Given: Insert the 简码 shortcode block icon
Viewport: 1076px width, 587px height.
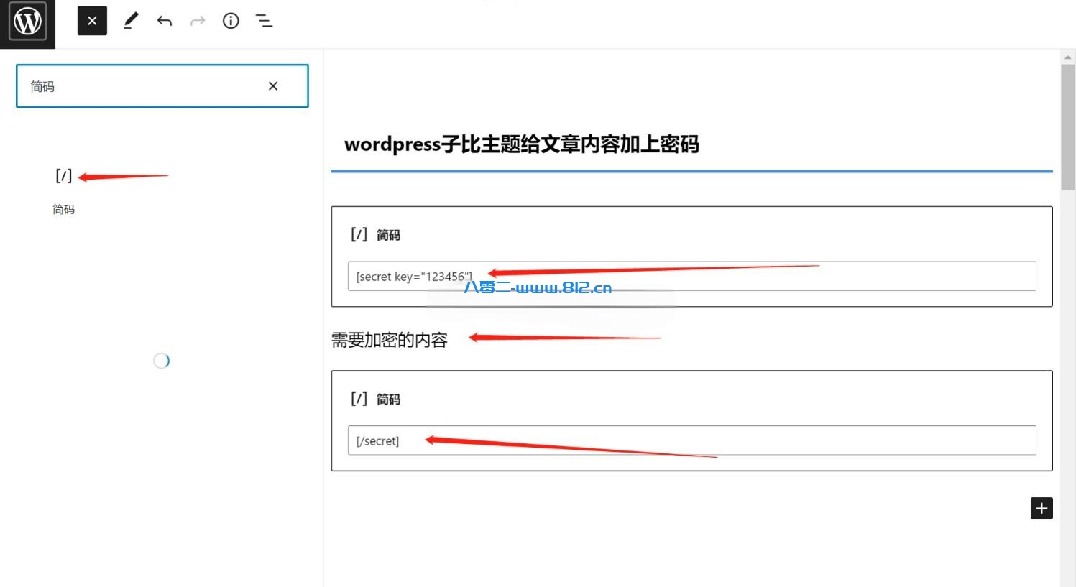Looking at the screenshot, I should pos(63,176).
